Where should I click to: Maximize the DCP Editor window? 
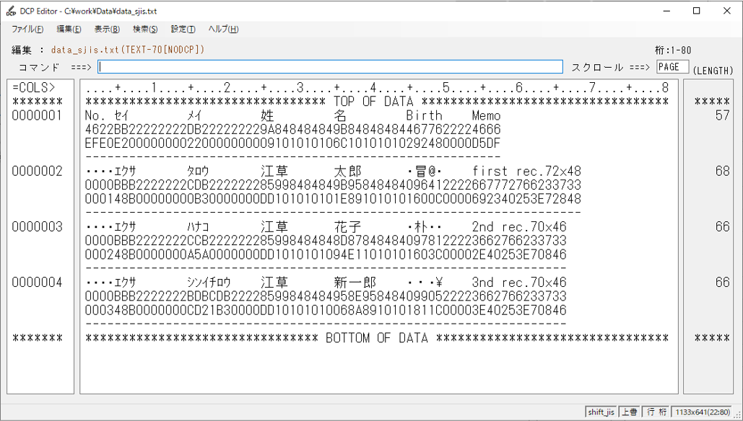696,11
